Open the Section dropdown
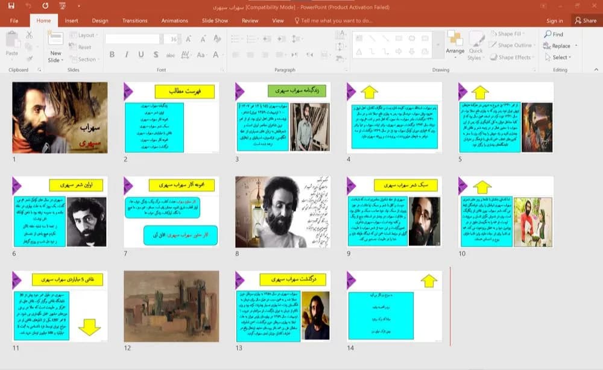The width and height of the screenshot is (603, 370). pyautogui.click(x=84, y=59)
